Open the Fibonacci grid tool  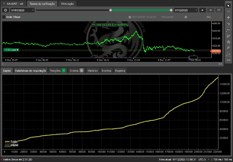click(x=228, y=54)
